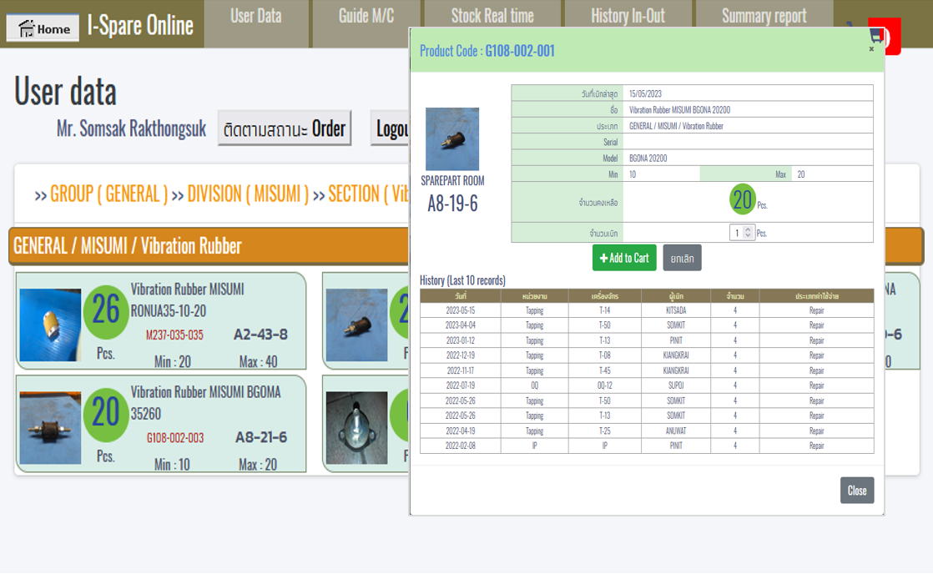The width and height of the screenshot is (933, 574).
Task: Click GROUP ( GENERAL ) breadcrumb link
Action: [108, 194]
